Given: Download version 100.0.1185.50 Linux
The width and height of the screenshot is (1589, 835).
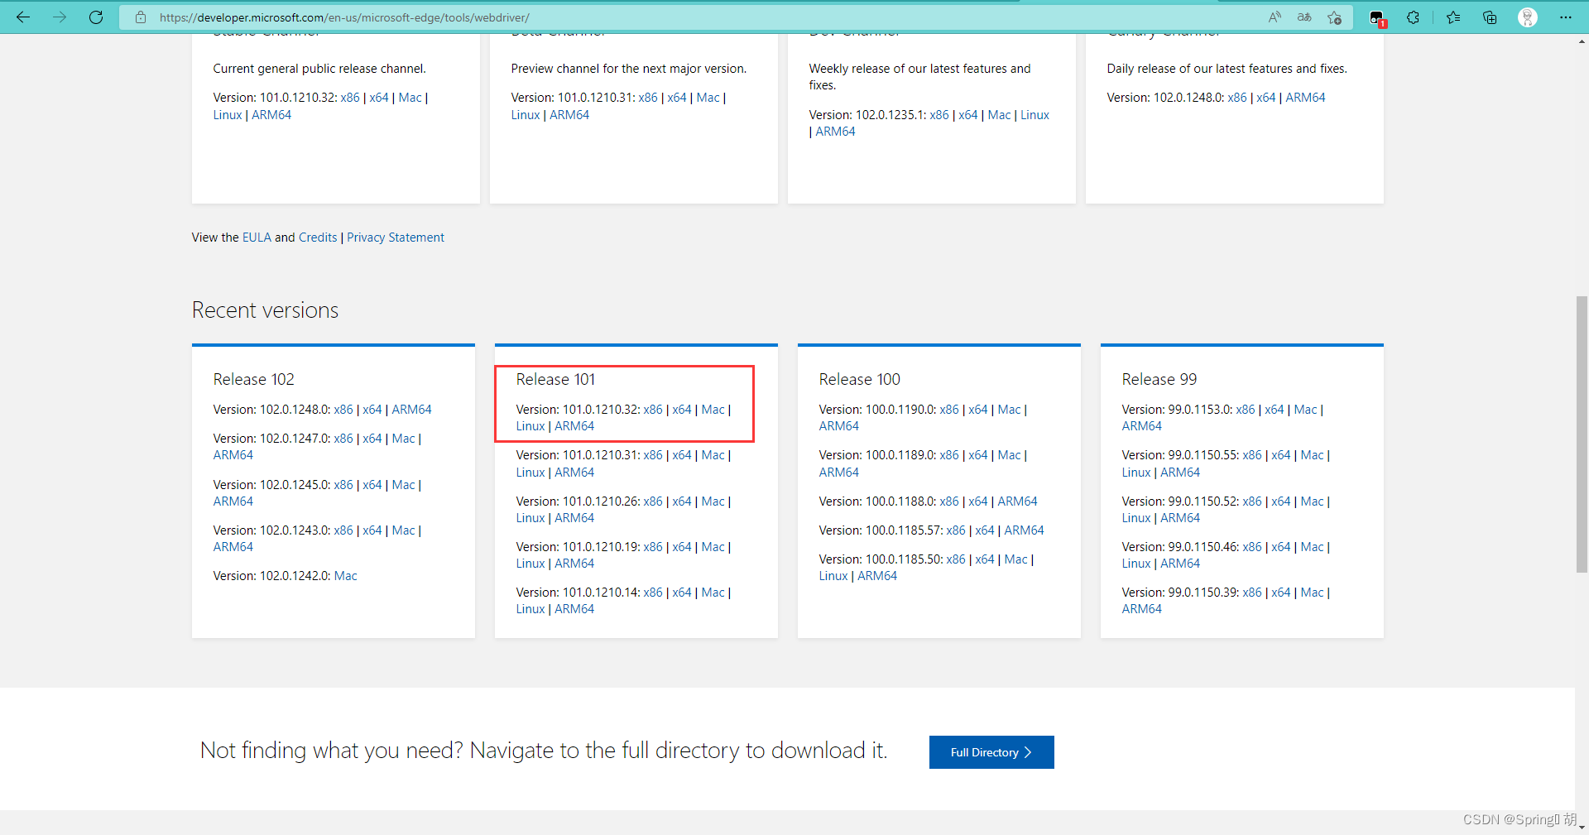Looking at the screenshot, I should (833, 576).
